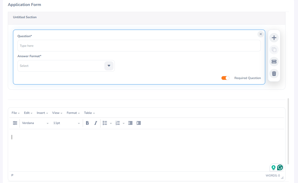Expand bullet list style arrow
This screenshot has height=183, width=298.
coord(111,123)
